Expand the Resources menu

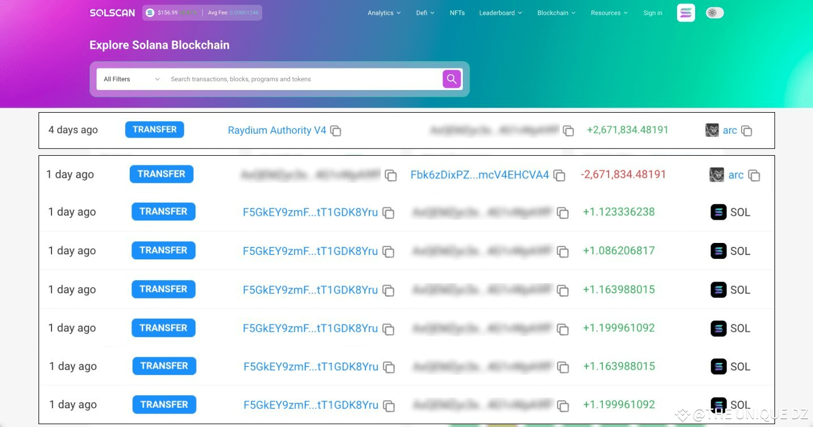610,13
